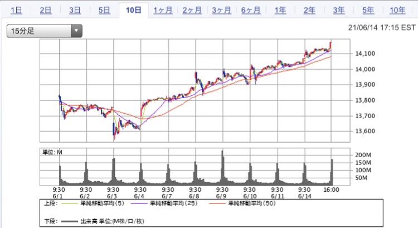Click the 9:30 6/4 date label

(140, 193)
